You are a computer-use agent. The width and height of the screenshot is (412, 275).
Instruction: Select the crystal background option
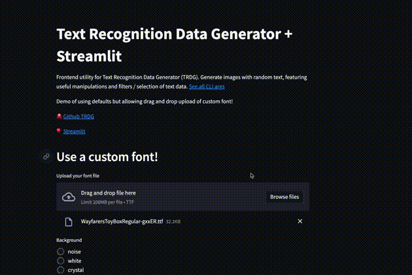coord(60,270)
